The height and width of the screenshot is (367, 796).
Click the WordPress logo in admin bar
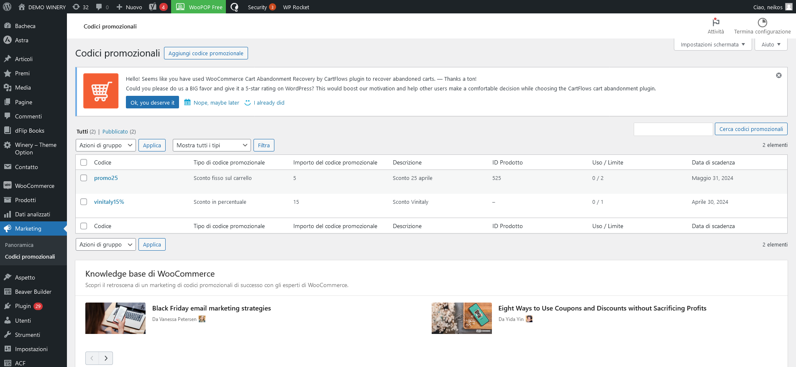pos(7,7)
